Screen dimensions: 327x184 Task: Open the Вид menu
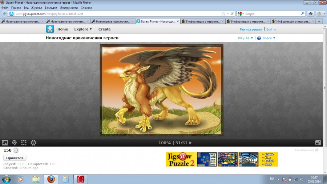[x=26, y=8]
